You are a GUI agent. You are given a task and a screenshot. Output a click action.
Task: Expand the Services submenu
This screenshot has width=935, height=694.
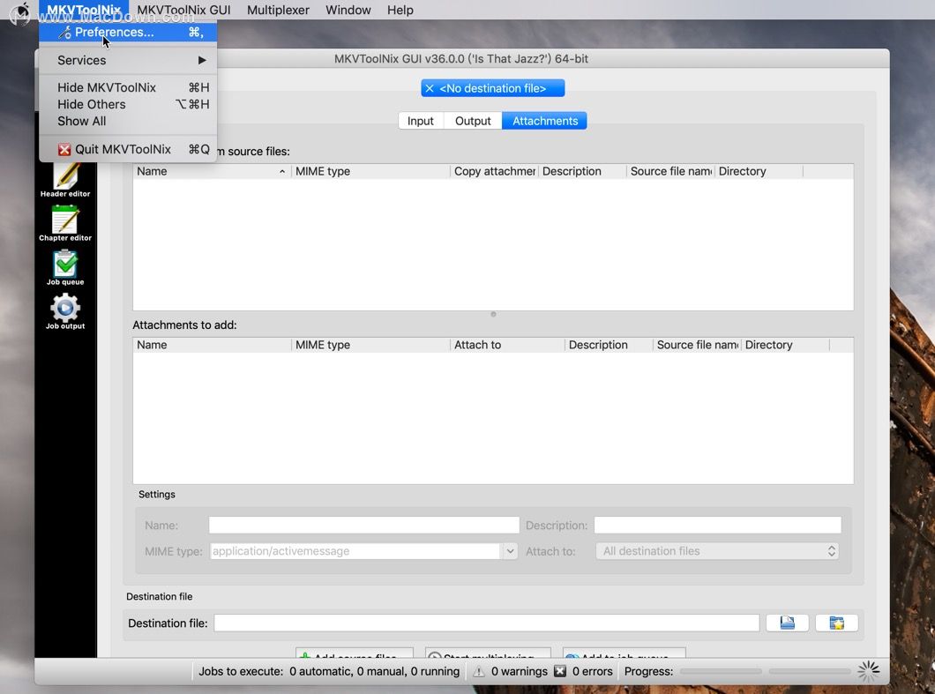pyautogui.click(x=129, y=60)
